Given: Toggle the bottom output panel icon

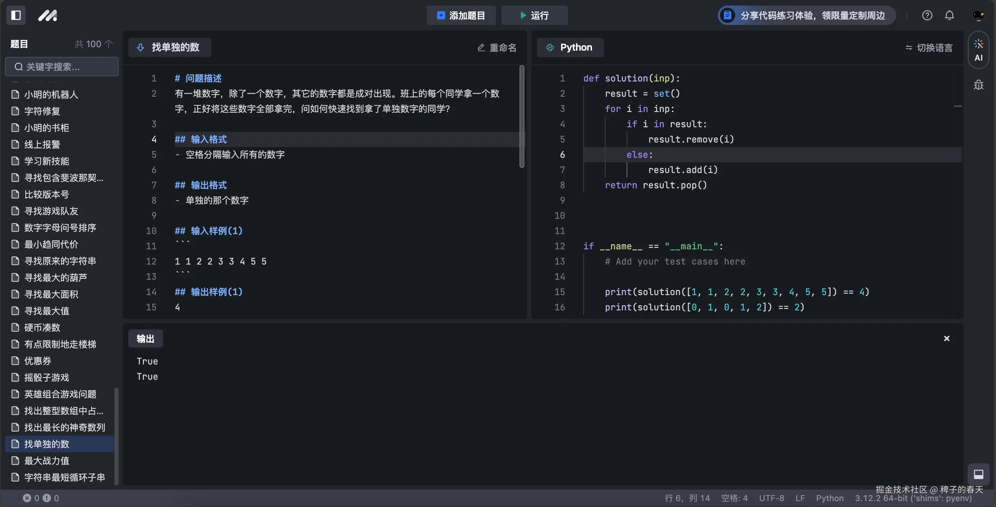Looking at the screenshot, I should [978, 474].
